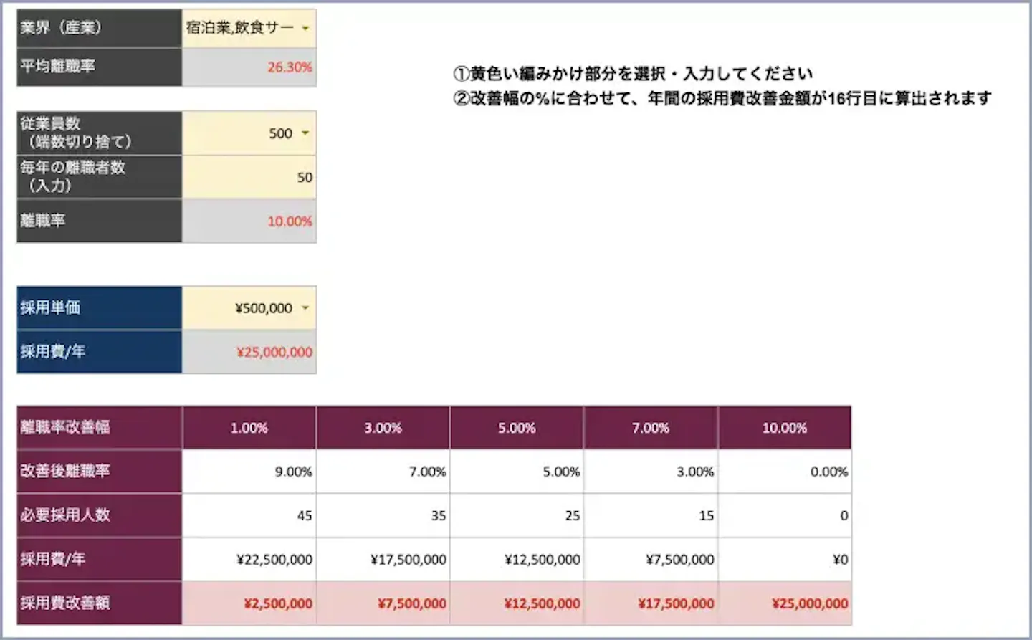
Task: Click the 採用費/年 ¥17,500,000 cell
Action: (383, 560)
